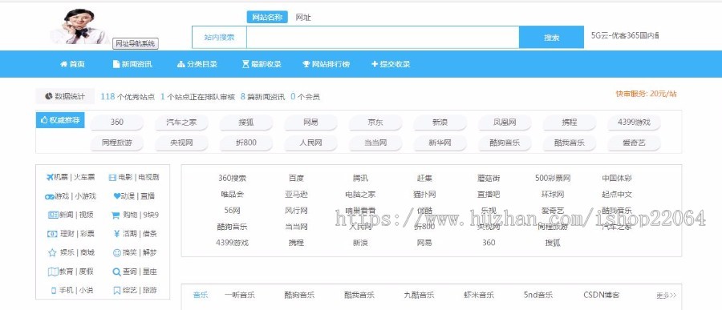
Task: Open the 虾米音乐 link
Action: tap(479, 295)
